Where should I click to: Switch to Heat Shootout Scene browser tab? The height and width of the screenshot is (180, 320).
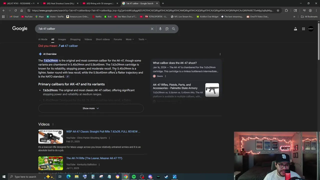60,3
